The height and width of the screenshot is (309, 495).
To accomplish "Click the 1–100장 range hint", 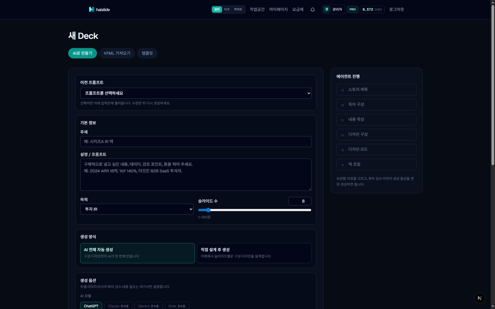I will 204,217.
